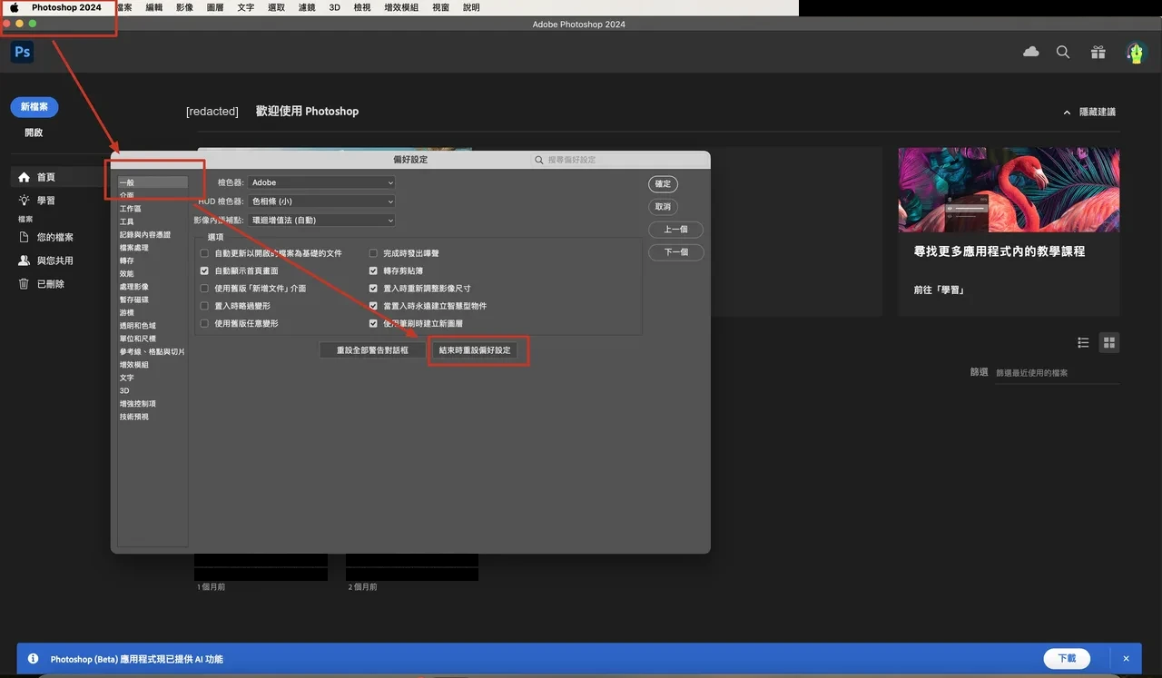
Task: Open the 檔案 menu in menu bar
Action: [x=123, y=7]
